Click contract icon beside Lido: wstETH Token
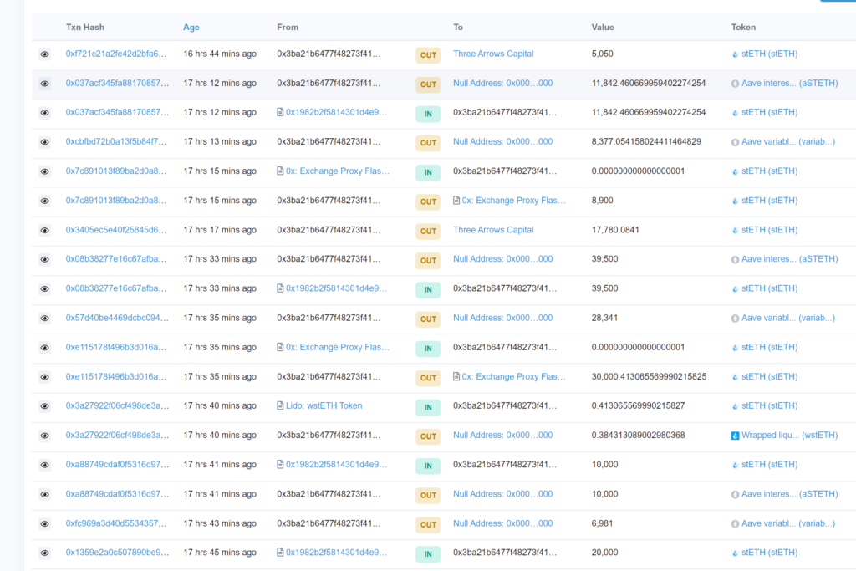Image resolution: width=856 pixels, height=571 pixels. [280, 406]
